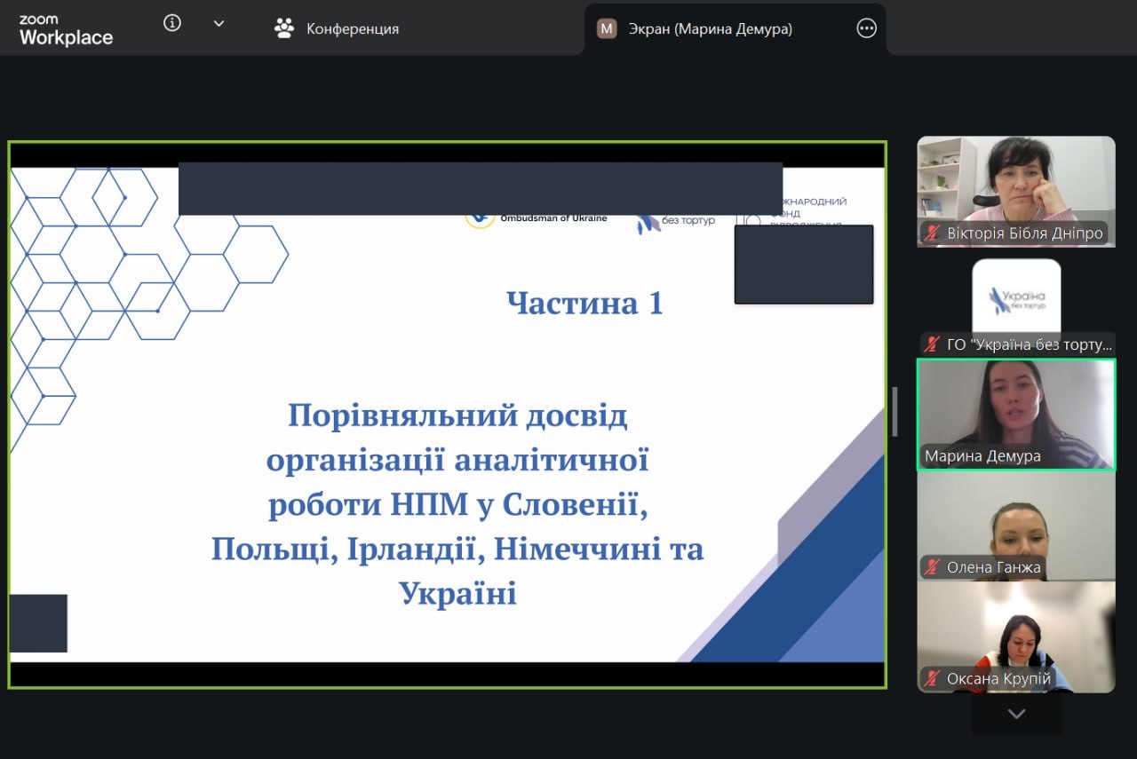
Task: Click muted mic icon on ГО Україна без тортур
Action: pyautogui.click(x=932, y=344)
